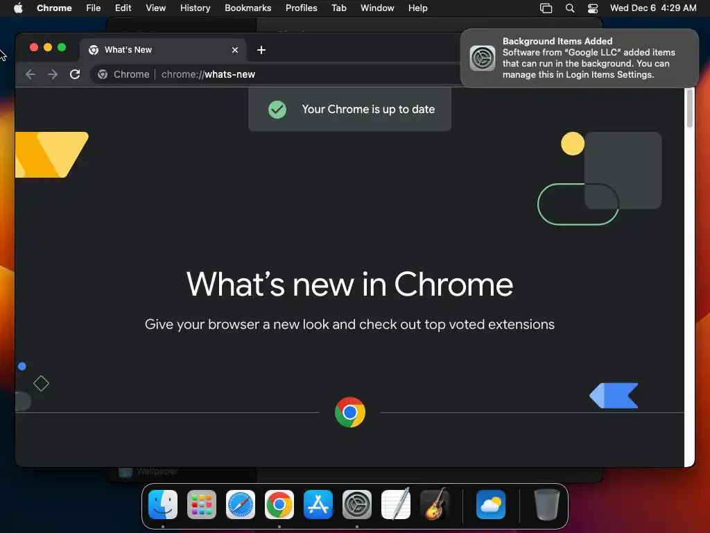Close the What's New tab
This screenshot has height=533, width=710.
click(235, 50)
